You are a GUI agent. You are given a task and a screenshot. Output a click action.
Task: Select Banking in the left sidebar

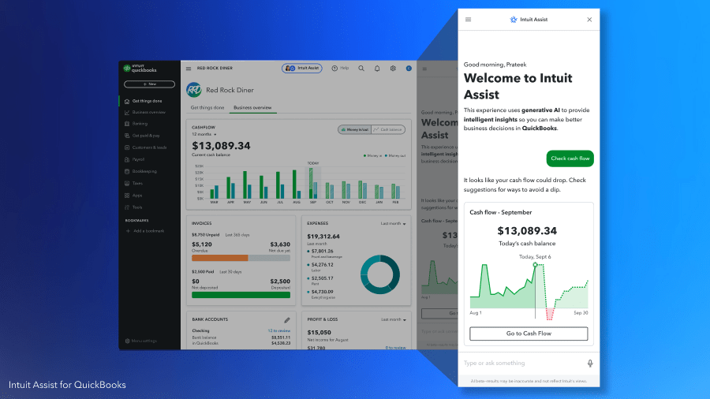pyautogui.click(x=140, y=124)
